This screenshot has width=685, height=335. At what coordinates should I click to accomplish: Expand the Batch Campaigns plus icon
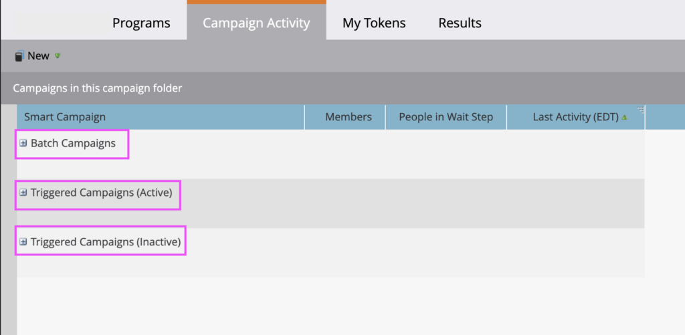[x=23, y=143]
